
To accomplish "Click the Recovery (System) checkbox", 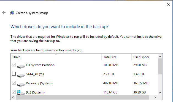I will point(14,83).
